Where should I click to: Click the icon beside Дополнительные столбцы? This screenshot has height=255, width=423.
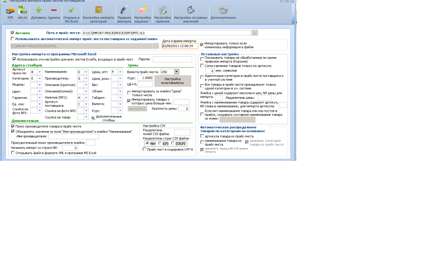pyautogui.click(x=93, y=118)
